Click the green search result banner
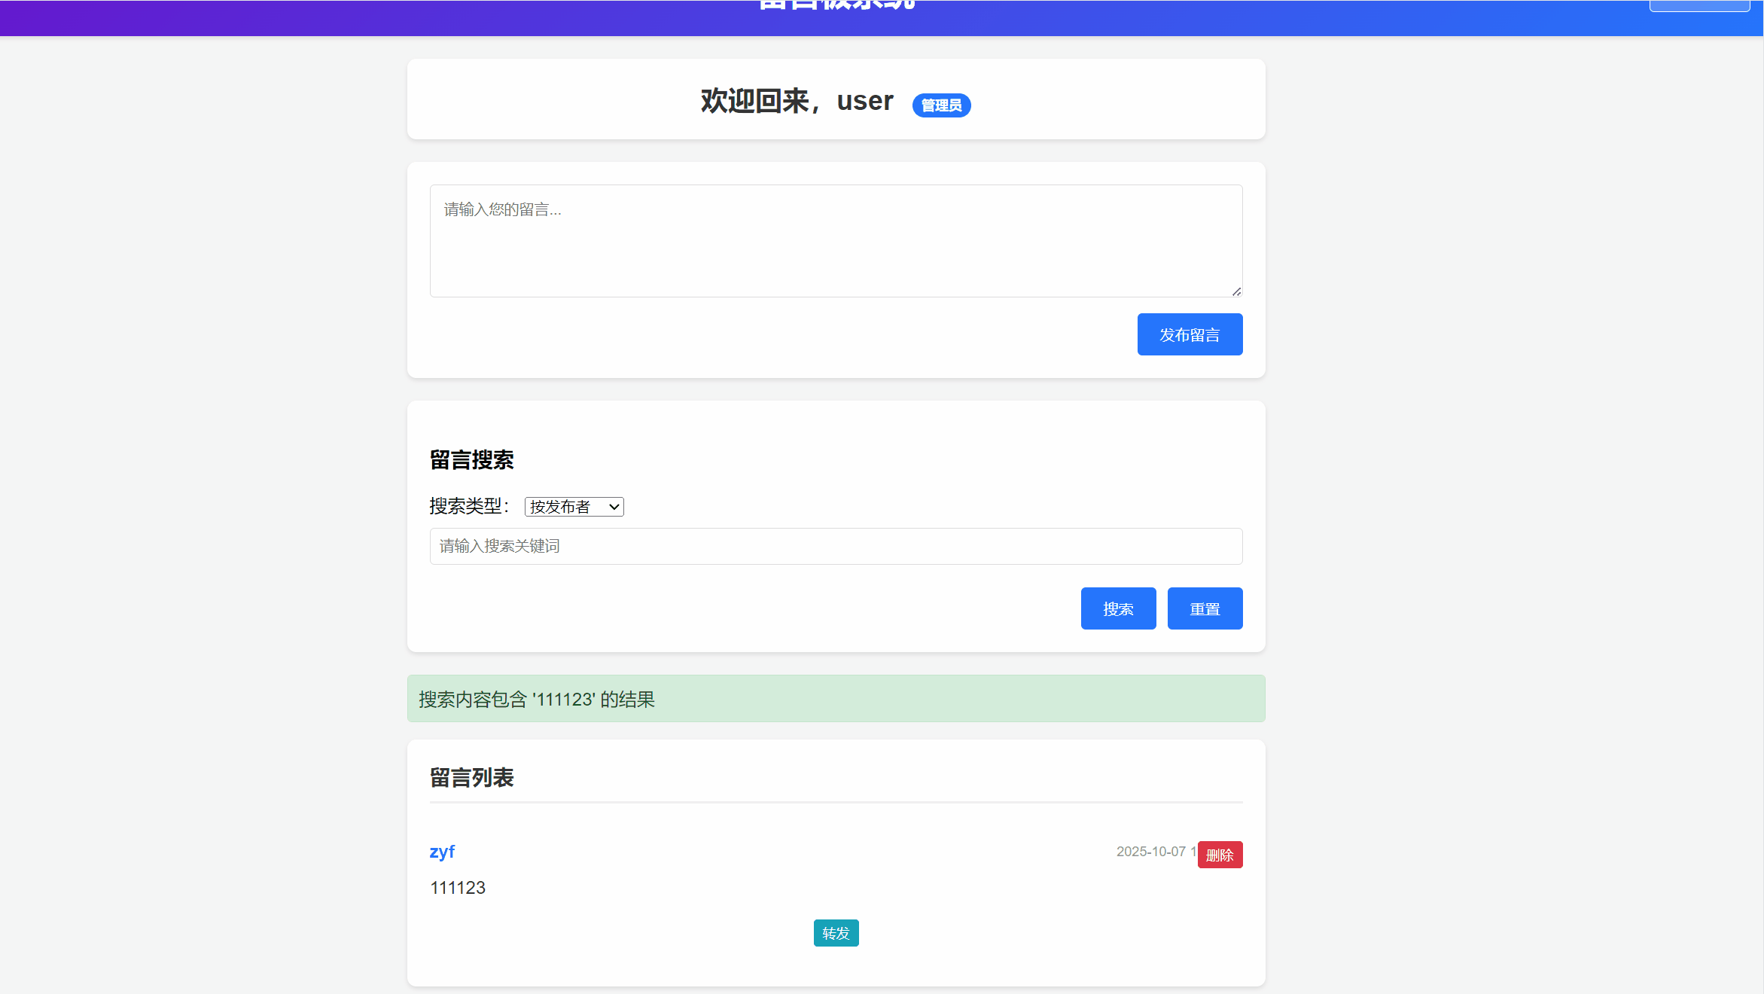This screenshot has width=1764, height=994. (x=835, y=699)
